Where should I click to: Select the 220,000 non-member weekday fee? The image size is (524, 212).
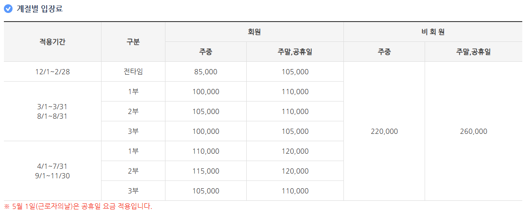(384, 131)
